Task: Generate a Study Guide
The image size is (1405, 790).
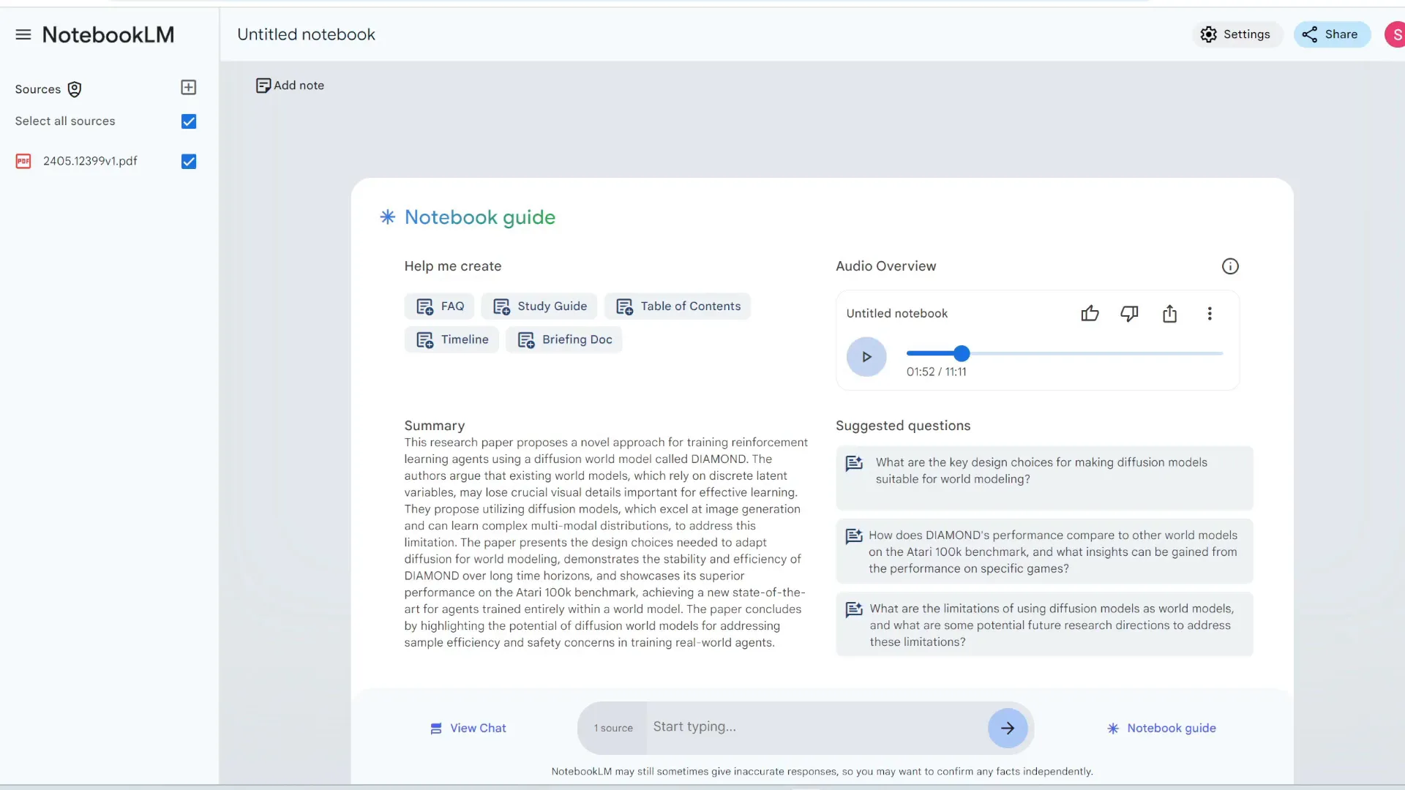Action: 539,306
